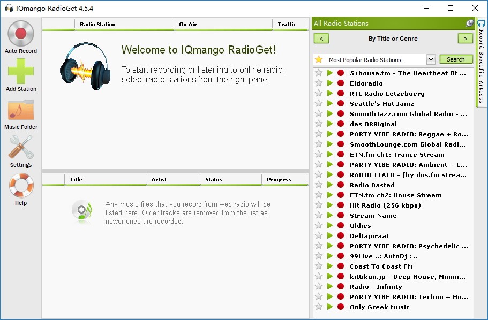Image resolution: width=488 pixels, height=320 pixels.
Task: Record Radio Bastad station
Action: pyautogui.click(x=341, y=185)
